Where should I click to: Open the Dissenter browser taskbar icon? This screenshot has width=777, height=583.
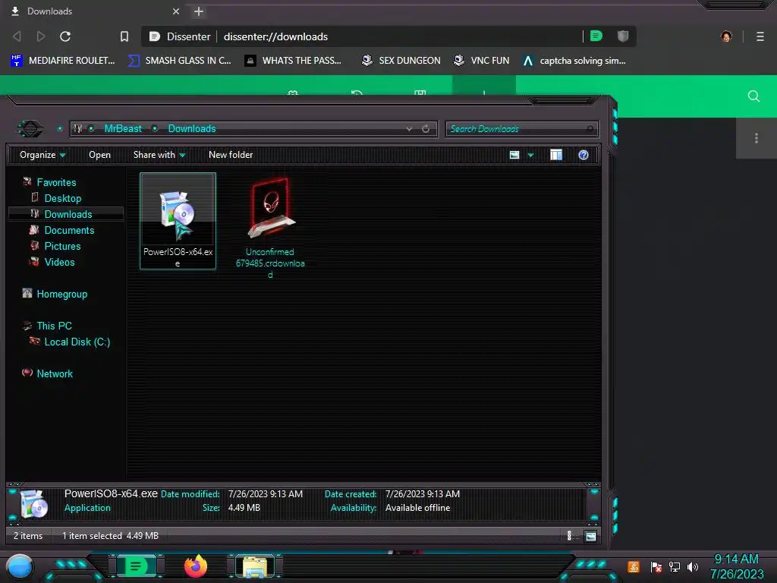(137, 566)
